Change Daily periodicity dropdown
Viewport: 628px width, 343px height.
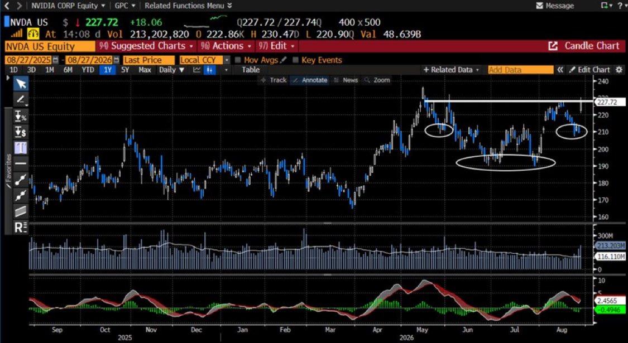point(171,70)
